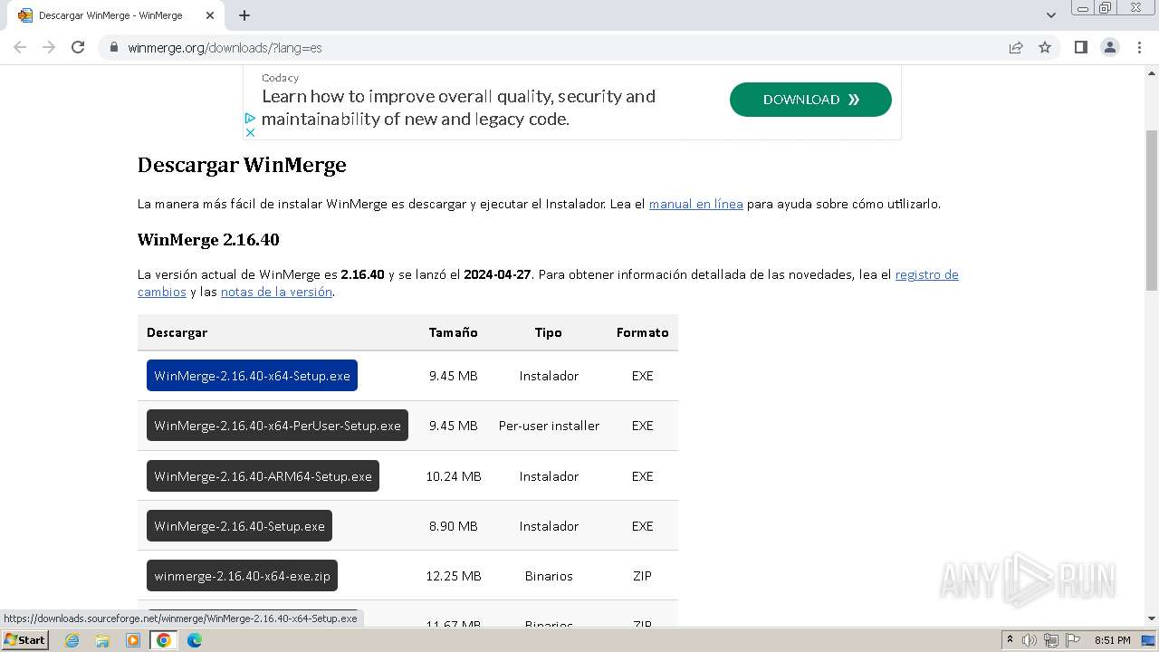Open the AdChoices info icon
This screenshot has width=1159, height=652.
pos(250,118)
